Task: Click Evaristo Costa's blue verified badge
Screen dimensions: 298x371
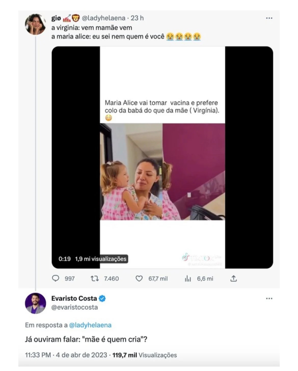Action: point(102,298)
